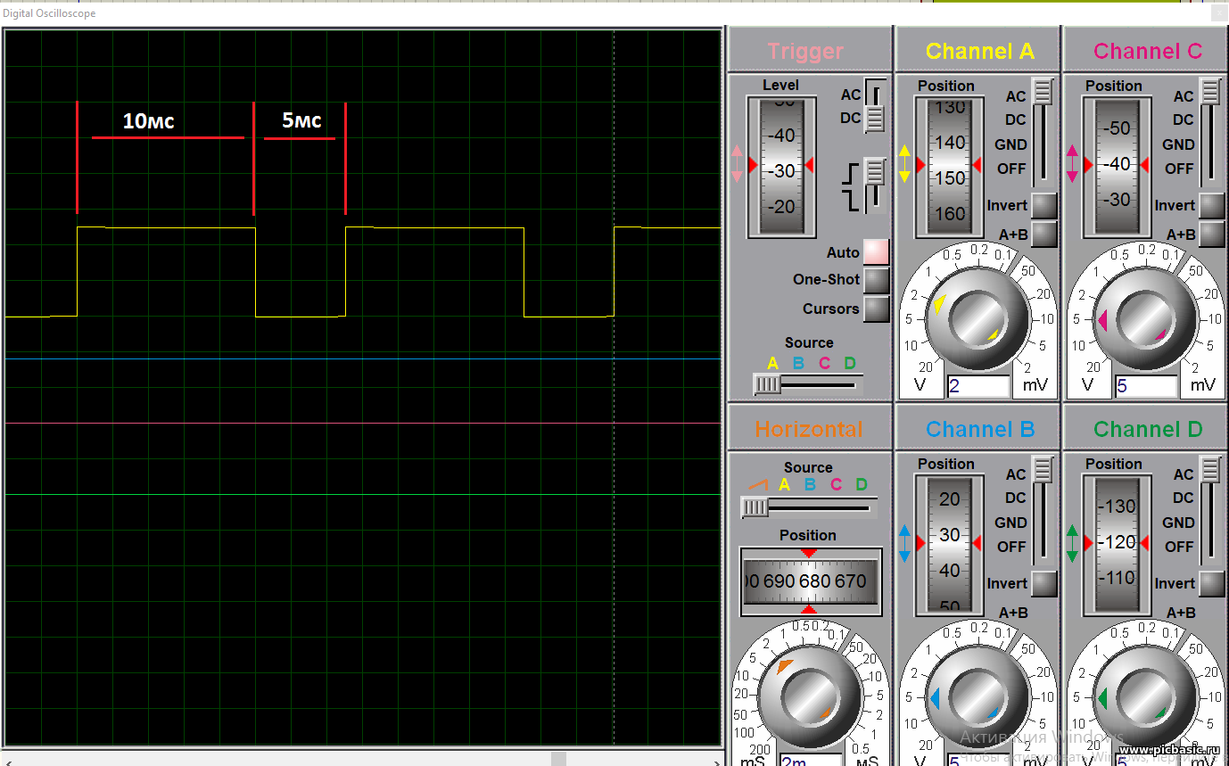Screen dimensions: 1229x766
Task: Enable One-Shot trigger mode
Action: pos(876,280)
